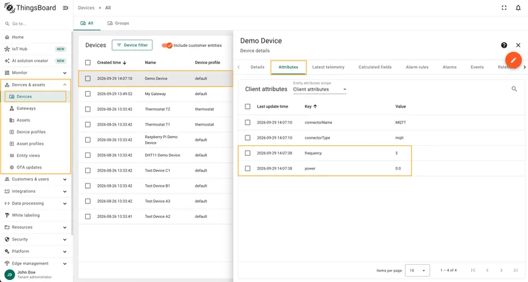Switch to the Groups tab
This screenshot has width=528, height=282.
pyautogui.click(x=118, y=23)
